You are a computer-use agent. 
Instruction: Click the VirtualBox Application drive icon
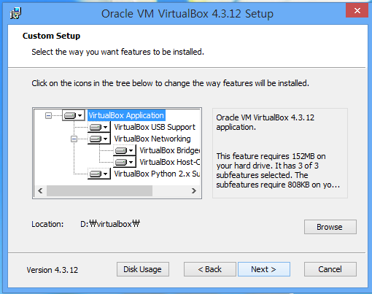pos(70,115)
